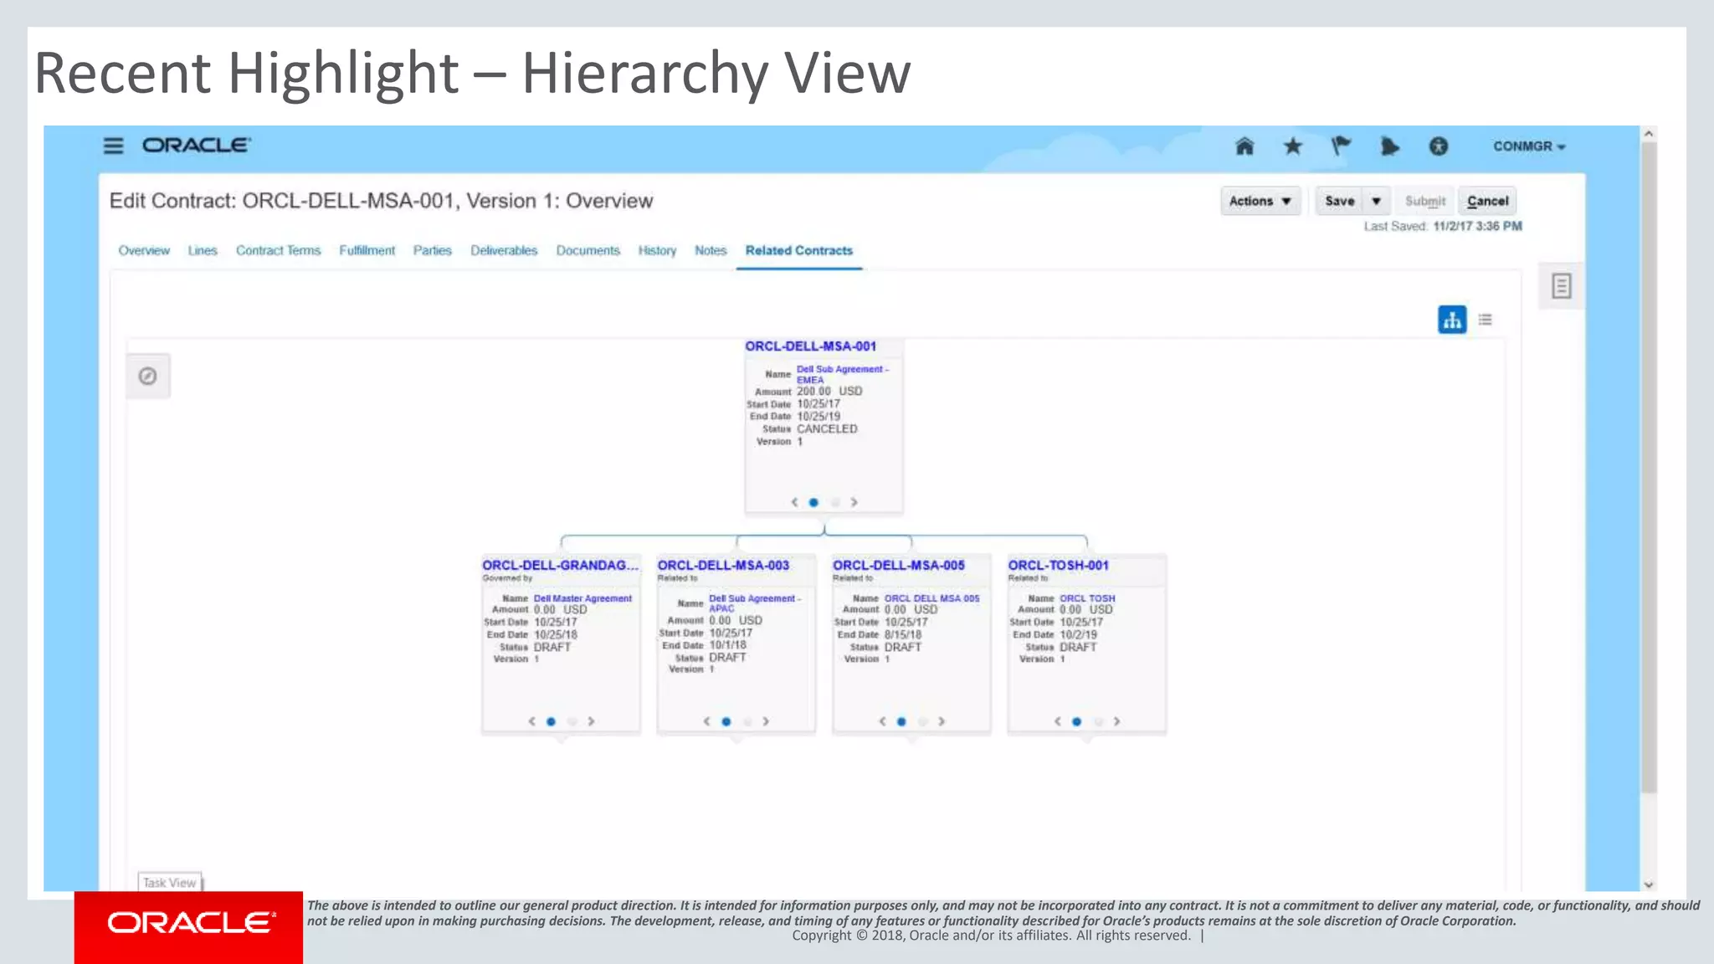This screenshot has height=964, width=1714.
Task: Click the compass control panel icon
Action: click(x=147, y=376)
